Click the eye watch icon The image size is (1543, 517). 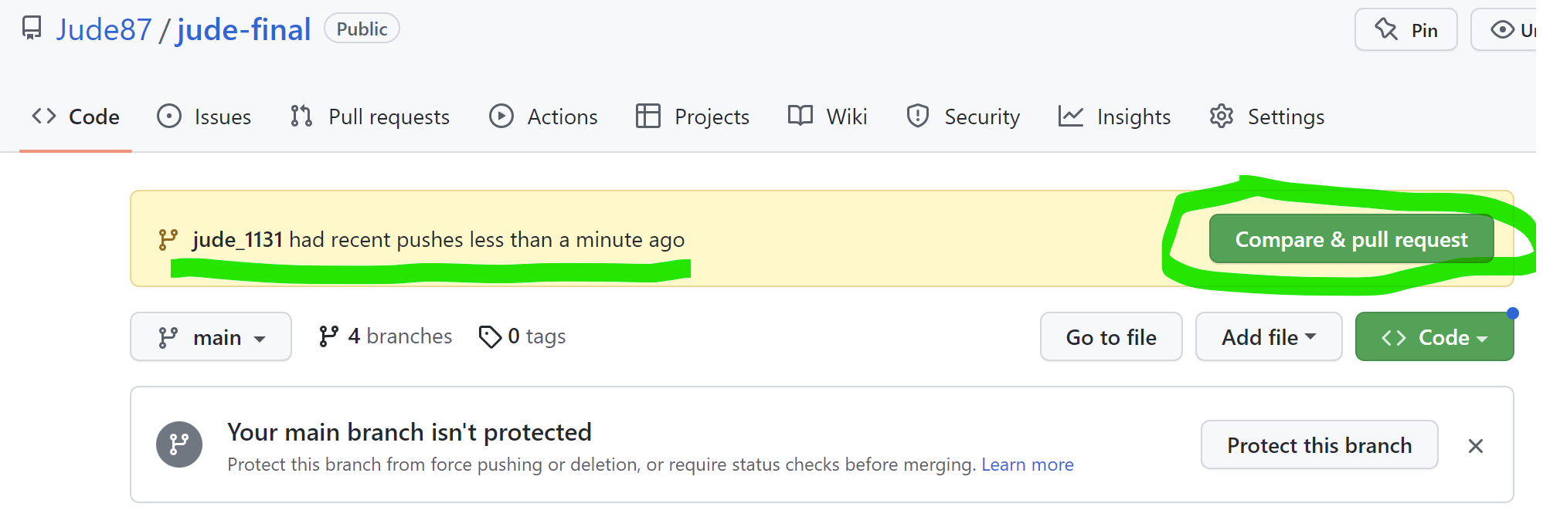click(1502, 30)
